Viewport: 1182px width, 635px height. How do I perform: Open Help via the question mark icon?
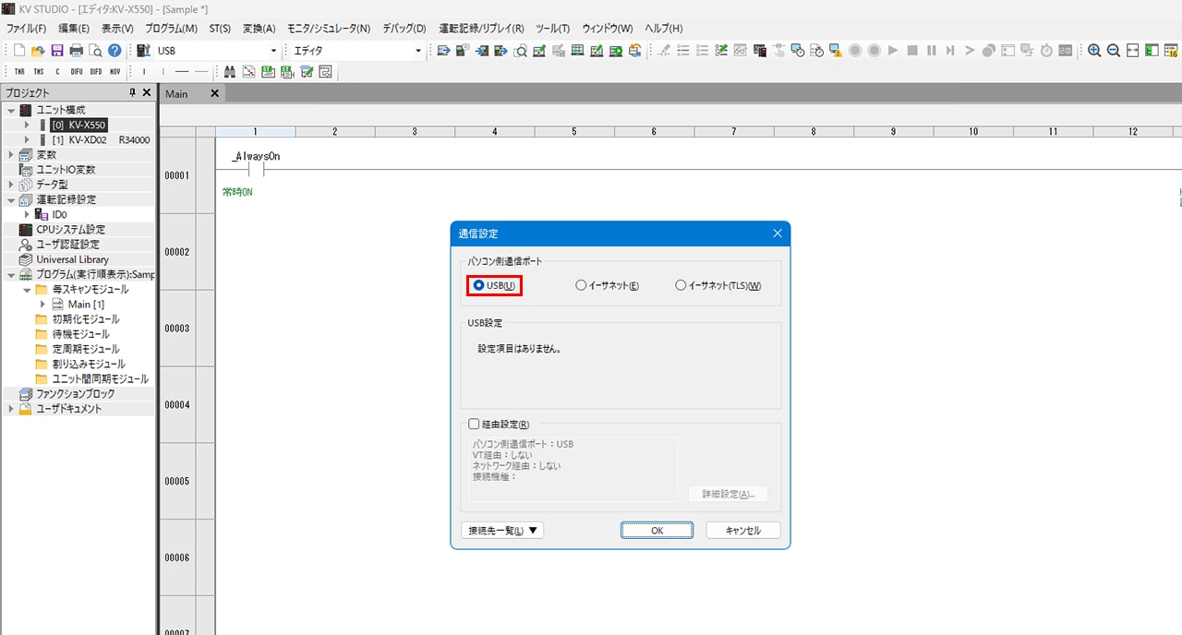click(115, 51)
